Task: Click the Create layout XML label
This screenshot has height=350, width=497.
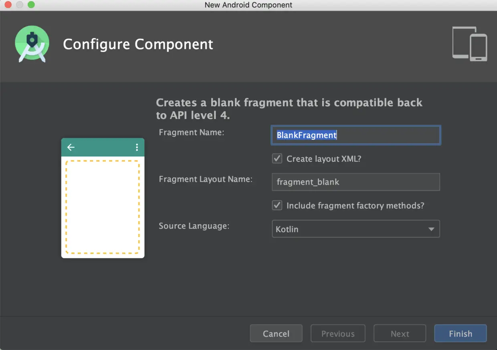Action: pos(324,159)
